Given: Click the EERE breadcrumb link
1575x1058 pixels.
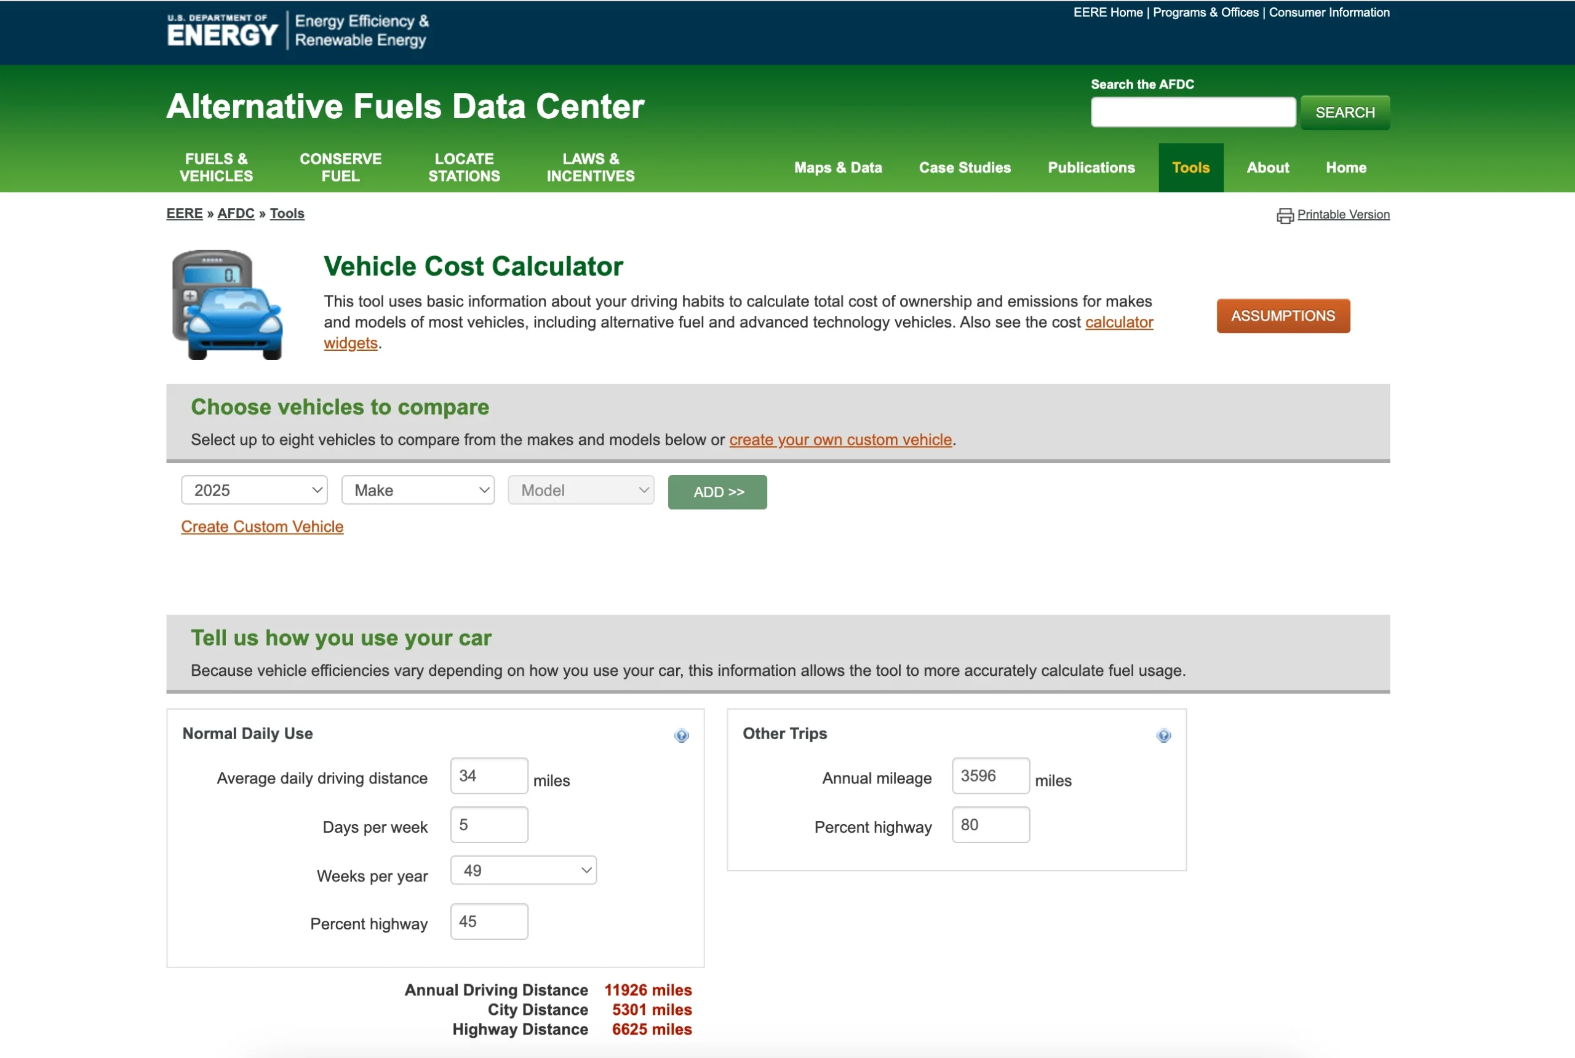Looking at the screenshot, I should click(184, 213).
